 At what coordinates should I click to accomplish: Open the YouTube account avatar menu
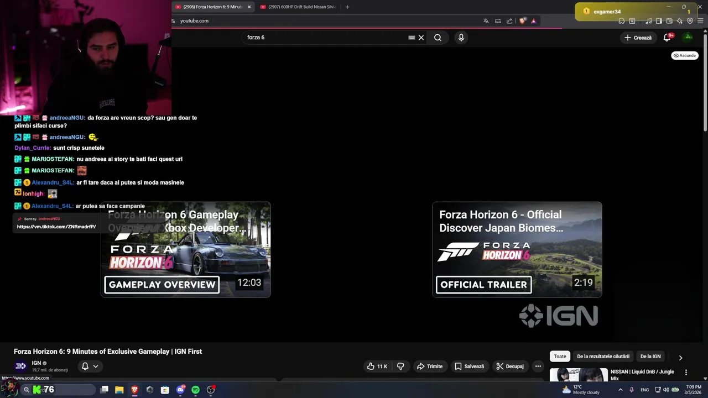pos(688,38)
